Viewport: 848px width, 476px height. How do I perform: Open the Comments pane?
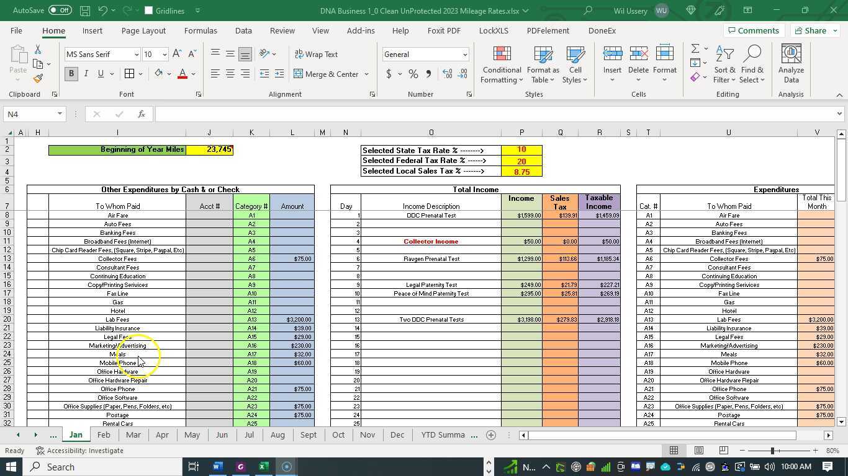(755, 30)
